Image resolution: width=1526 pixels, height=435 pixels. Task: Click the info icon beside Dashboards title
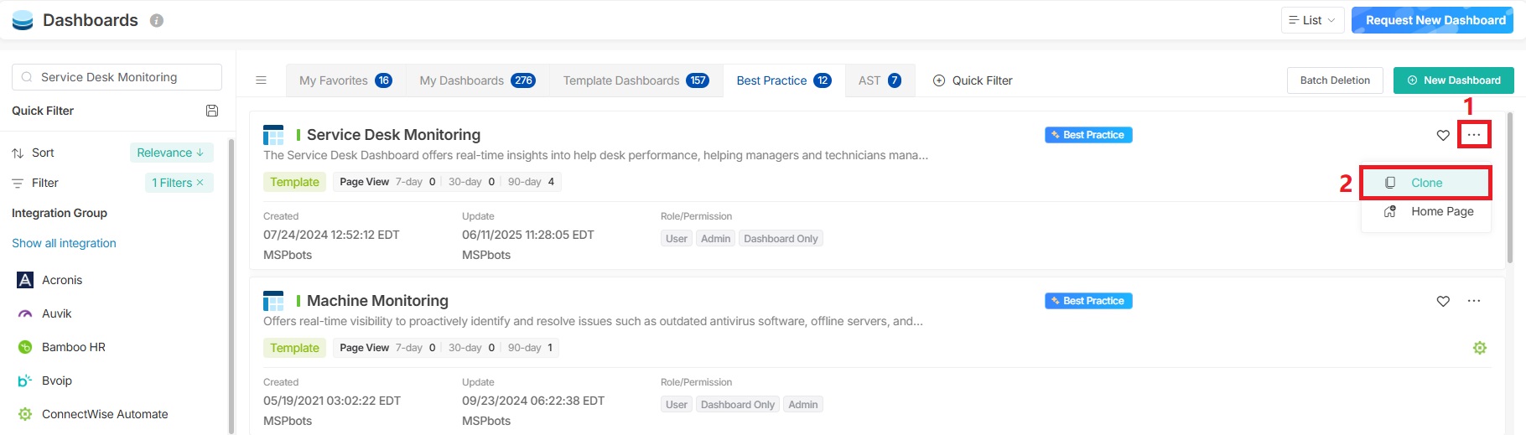coord(157,21)
